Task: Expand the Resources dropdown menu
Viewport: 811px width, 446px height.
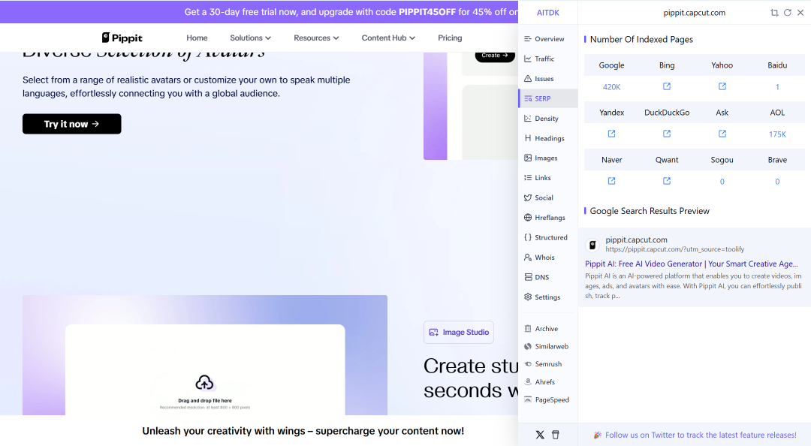Action: pos(316,38)
